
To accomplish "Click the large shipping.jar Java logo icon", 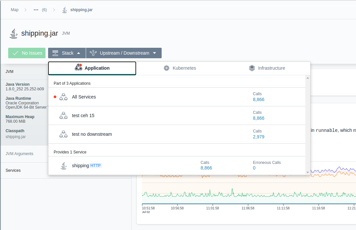I will pyautogui.click(x=14, y=33).
